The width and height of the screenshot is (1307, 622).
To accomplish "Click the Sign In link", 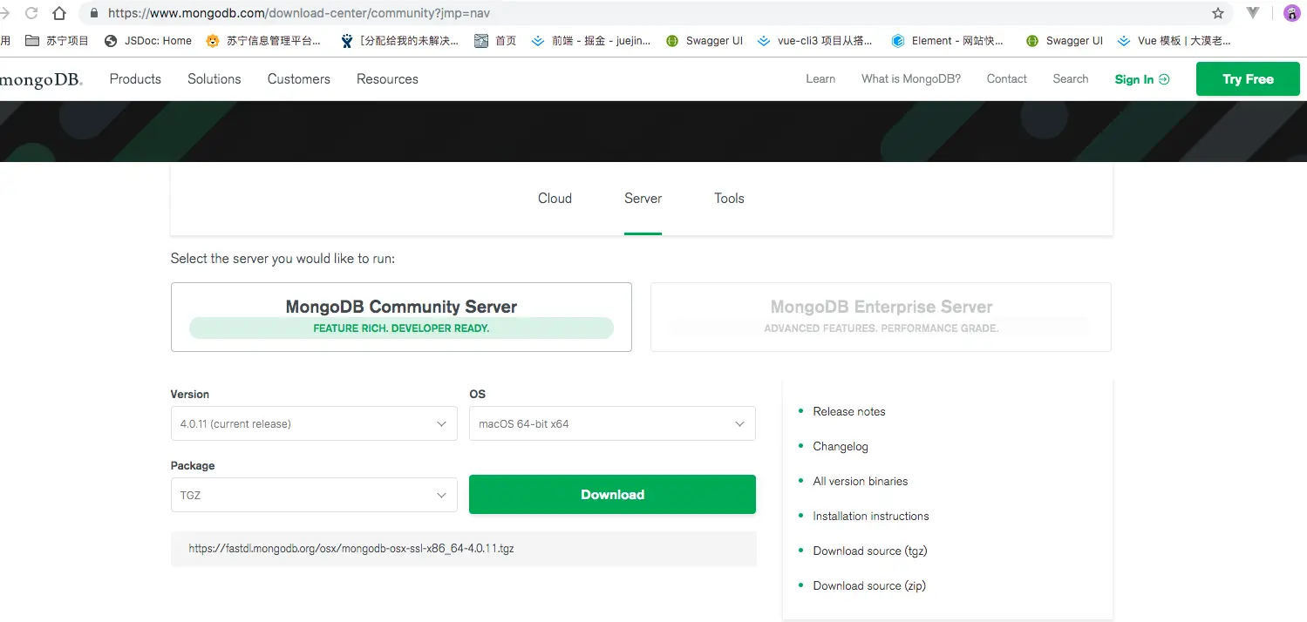I will 1142,79.
